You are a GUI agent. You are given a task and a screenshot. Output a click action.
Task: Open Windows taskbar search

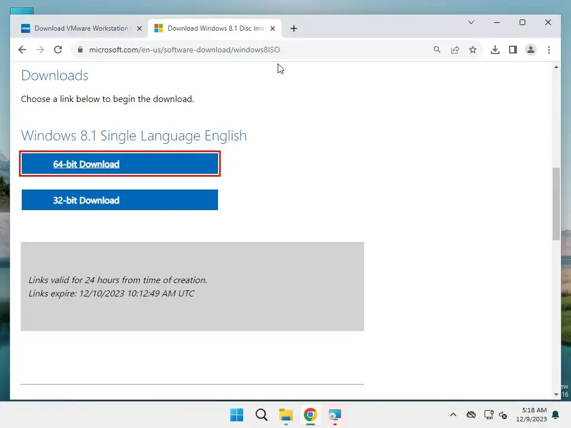pyautogui.click(x=262, y=415)
